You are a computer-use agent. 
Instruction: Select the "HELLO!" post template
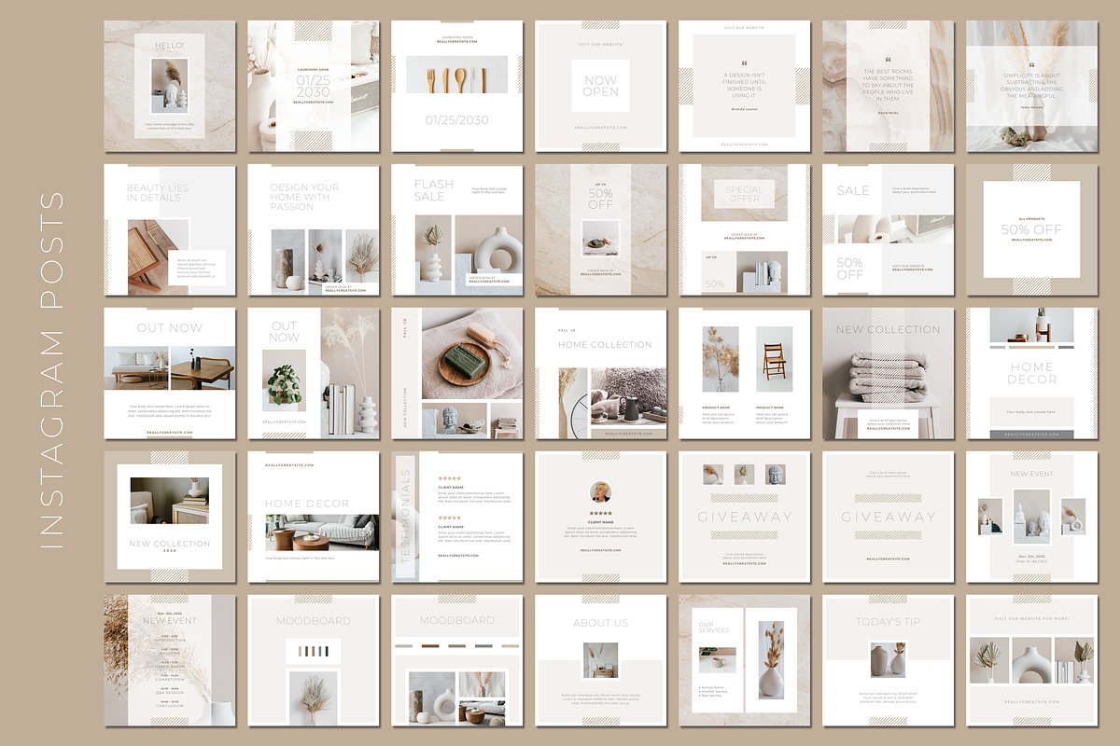tap(170, 86)
